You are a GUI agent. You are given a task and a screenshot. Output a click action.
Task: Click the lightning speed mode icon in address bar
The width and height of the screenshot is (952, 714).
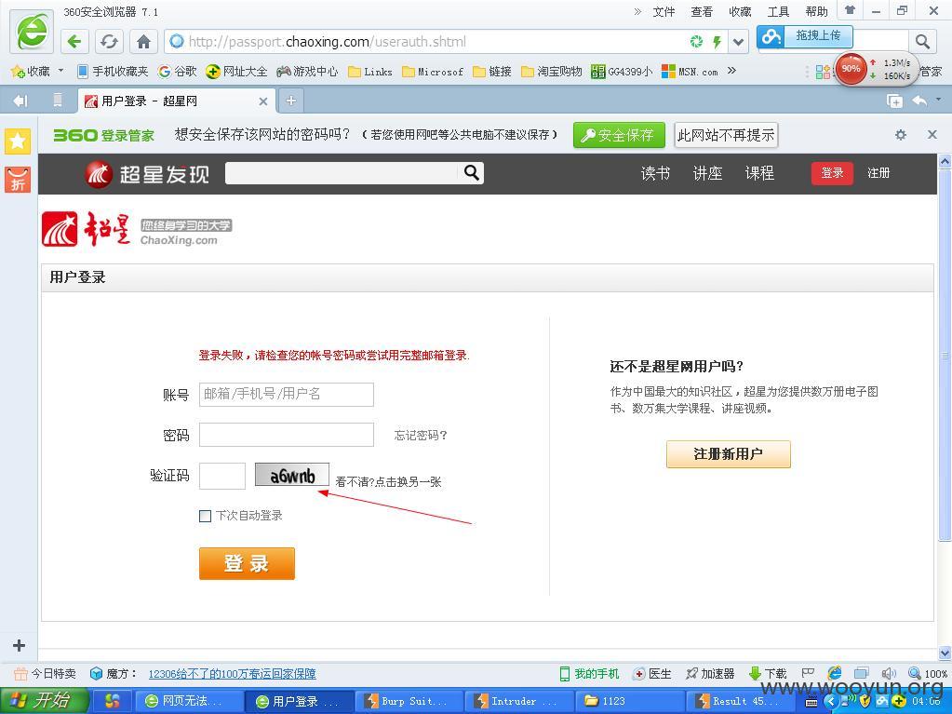click(717, 41)
